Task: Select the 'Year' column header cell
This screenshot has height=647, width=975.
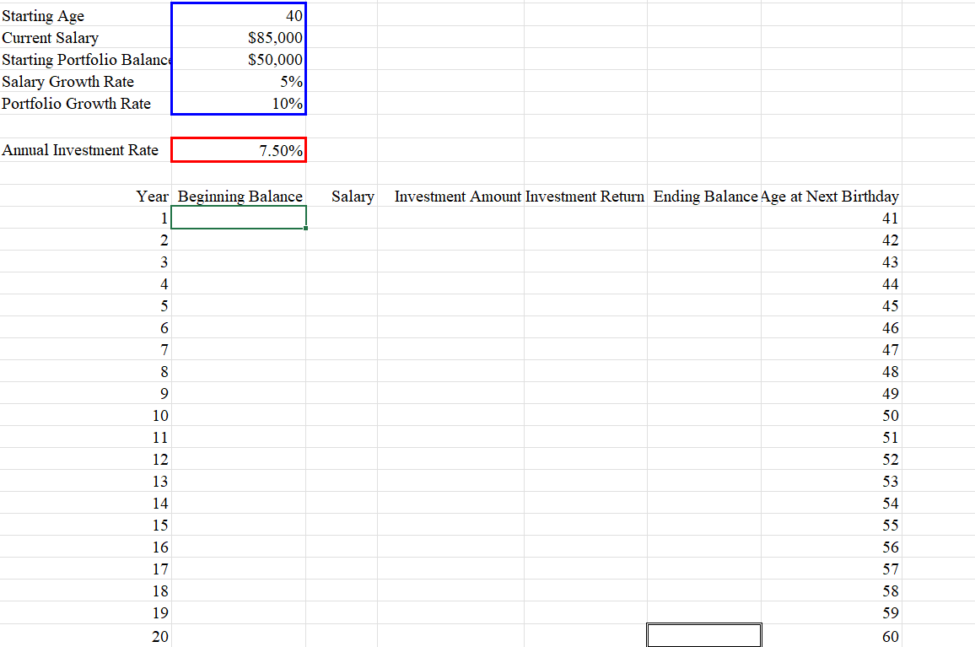Action: [153, 196]
